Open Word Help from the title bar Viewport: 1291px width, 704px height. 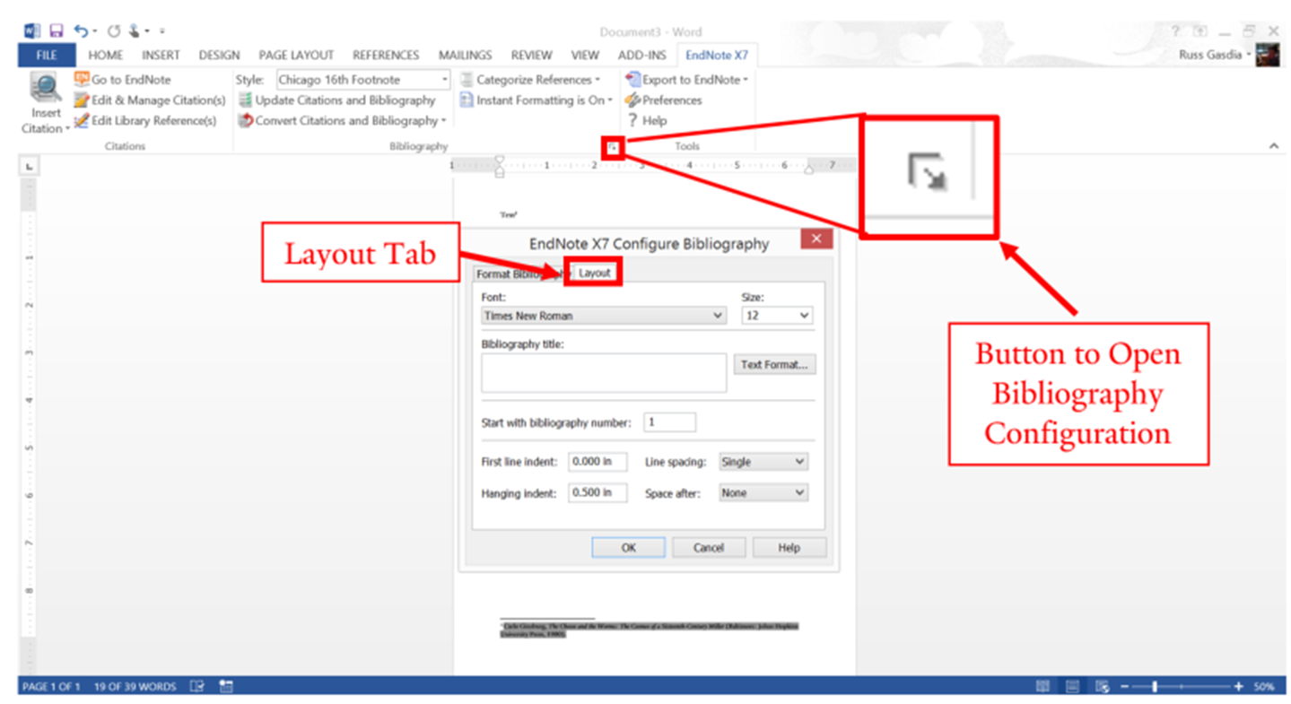tap(1177, 31)
